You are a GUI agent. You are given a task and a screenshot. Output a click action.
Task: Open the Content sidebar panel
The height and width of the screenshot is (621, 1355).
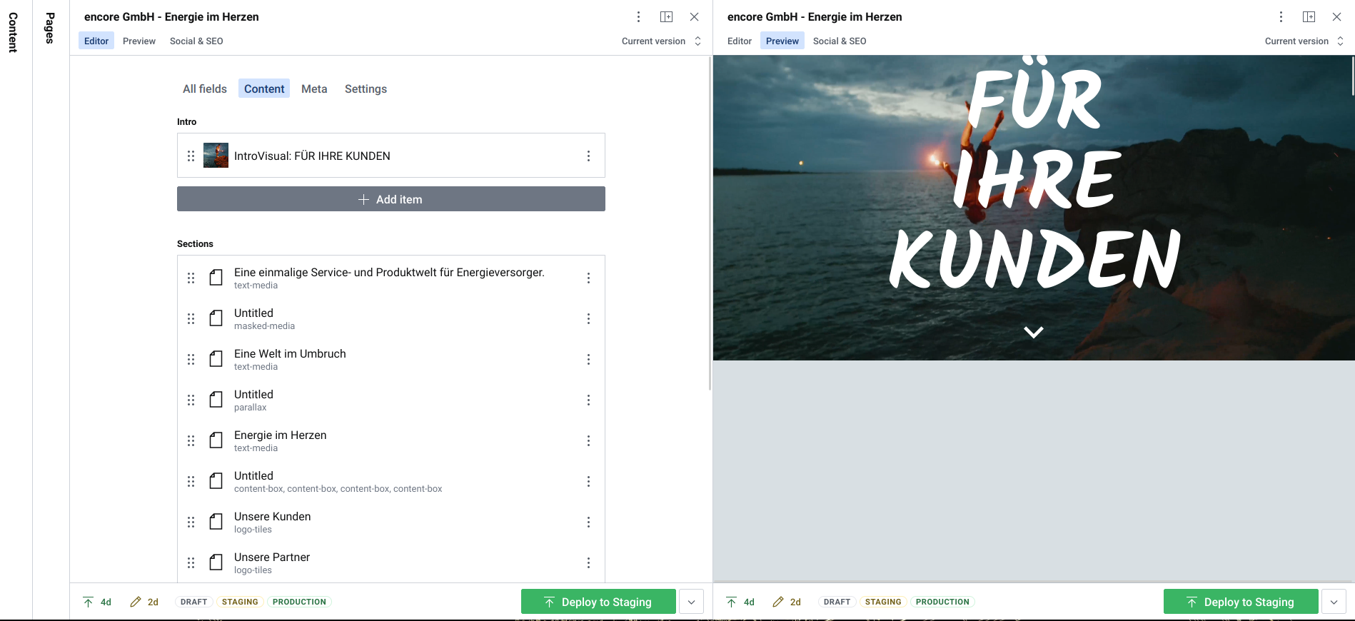13,32
